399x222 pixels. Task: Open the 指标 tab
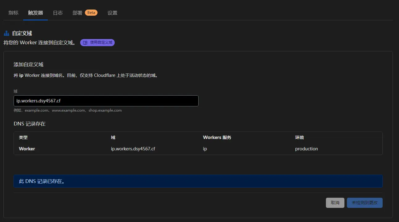tap(13, 13)
